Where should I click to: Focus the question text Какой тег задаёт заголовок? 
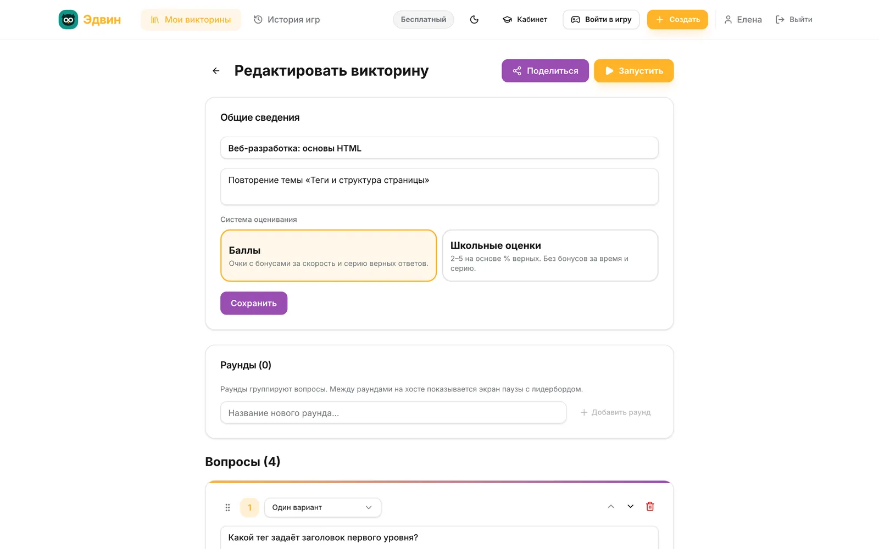coord(439,537)
